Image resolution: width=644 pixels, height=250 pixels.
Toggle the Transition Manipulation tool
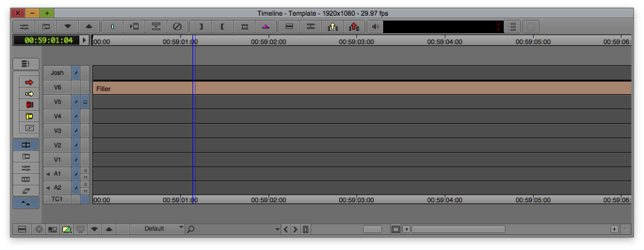click(x=29, y=128)
